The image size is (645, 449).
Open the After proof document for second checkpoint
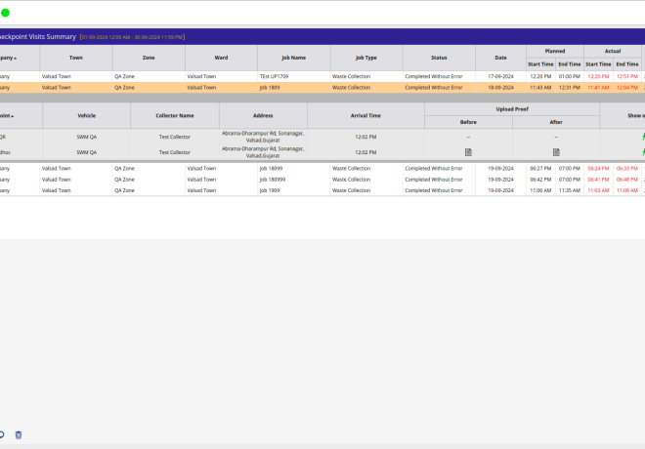(556, 152)
